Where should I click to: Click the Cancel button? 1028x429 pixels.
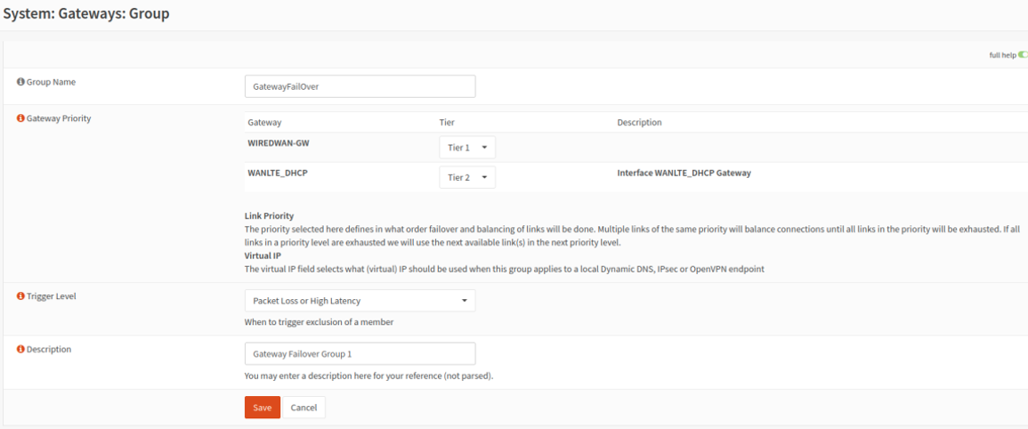(x=304, y=408)
